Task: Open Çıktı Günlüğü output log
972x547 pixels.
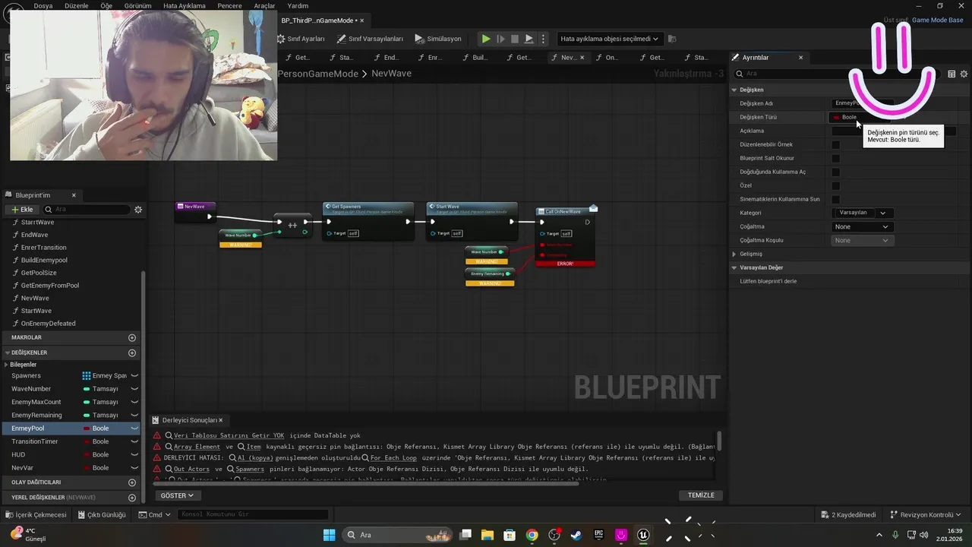Action: [102, 515]
